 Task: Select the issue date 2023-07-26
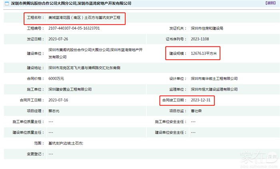59,39
